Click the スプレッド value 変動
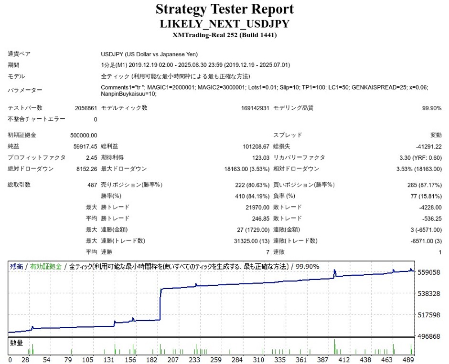 (x=436, y=135)
